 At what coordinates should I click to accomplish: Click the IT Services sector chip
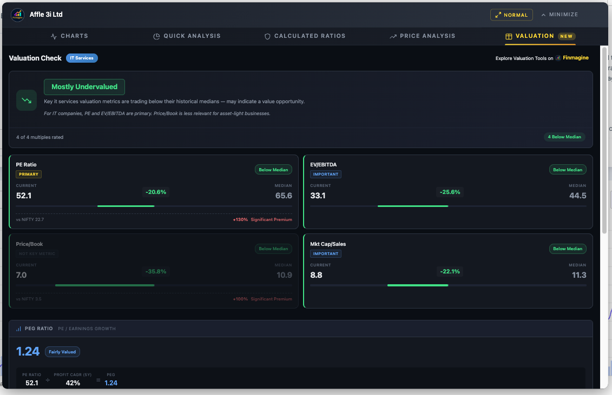point(82,58)
